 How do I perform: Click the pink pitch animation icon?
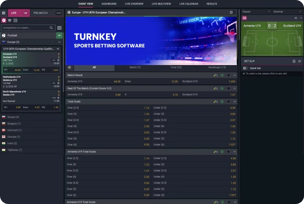pos(244,18)
